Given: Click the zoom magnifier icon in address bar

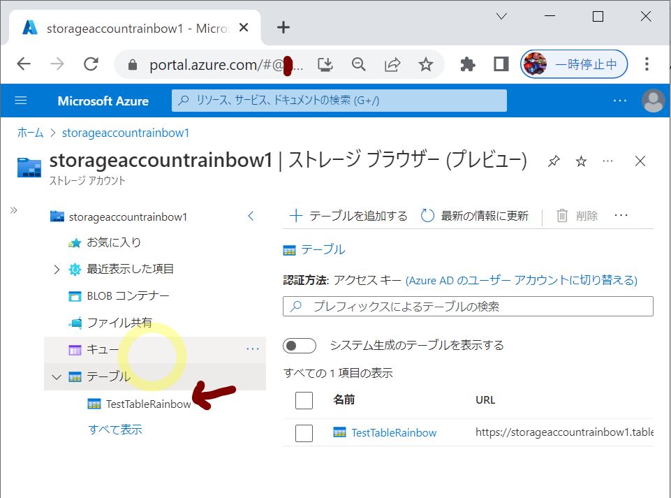Looking at the screenshot, I should point(359,65).
